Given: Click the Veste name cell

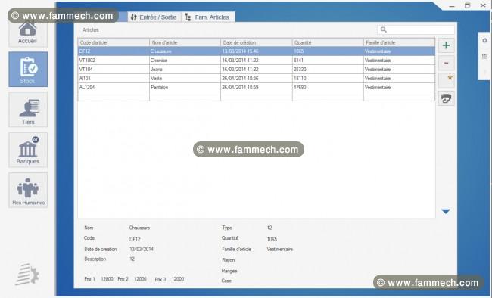Looking at the screenshot, I should point(185,79).
